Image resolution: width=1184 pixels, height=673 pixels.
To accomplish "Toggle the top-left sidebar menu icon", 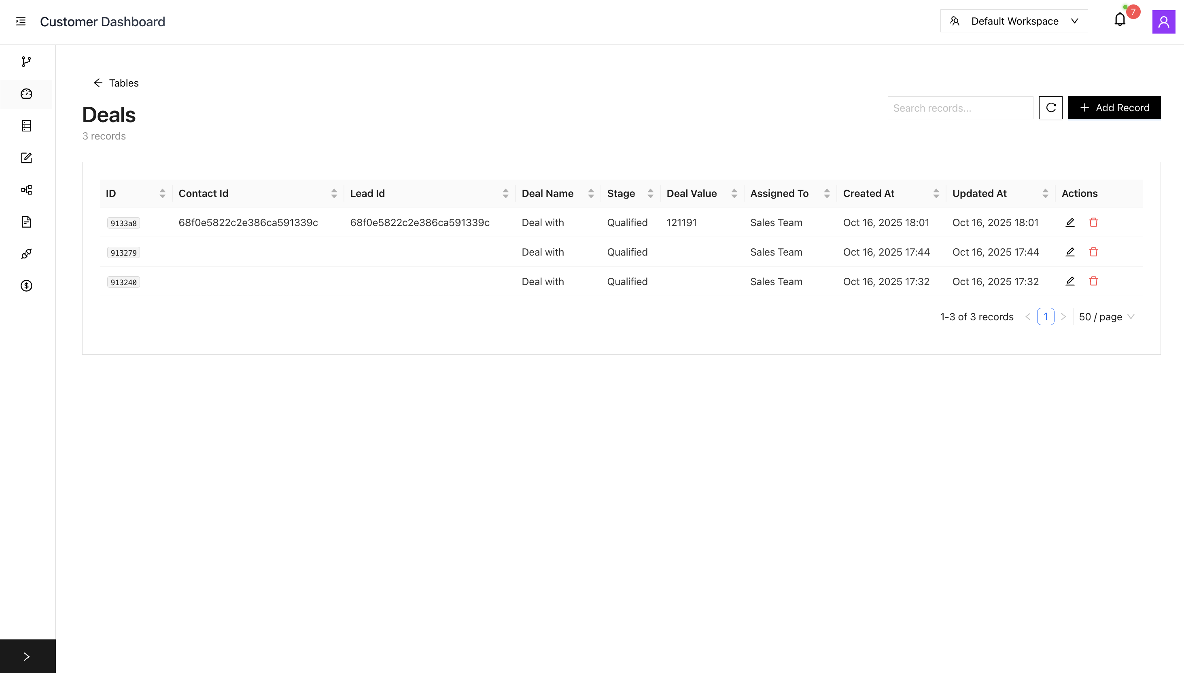I will [21, 21].
